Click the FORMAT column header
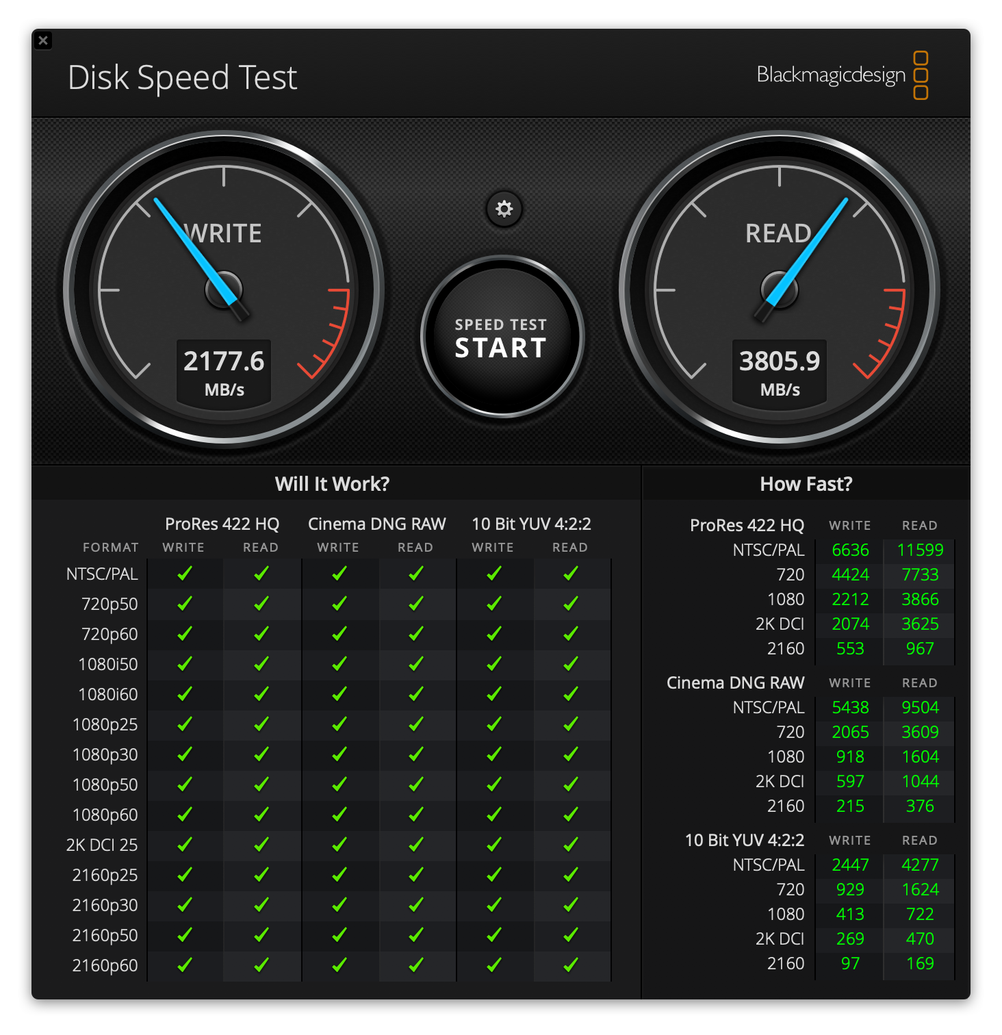The height and width of the screenshot is (1035, 1002). 111,548
